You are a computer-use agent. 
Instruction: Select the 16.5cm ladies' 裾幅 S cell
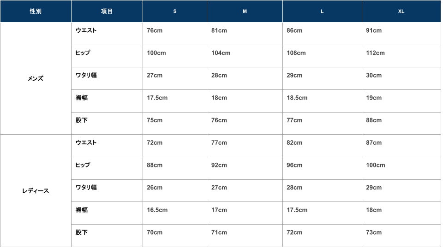157,210
